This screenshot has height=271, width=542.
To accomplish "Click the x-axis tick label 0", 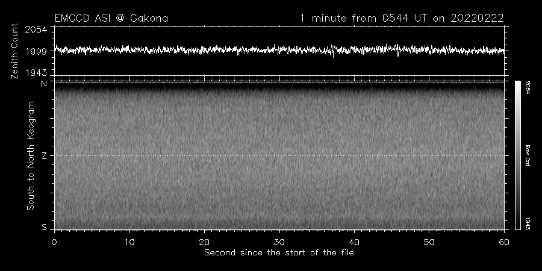I will pyautogui.click(x=54, y=242).
